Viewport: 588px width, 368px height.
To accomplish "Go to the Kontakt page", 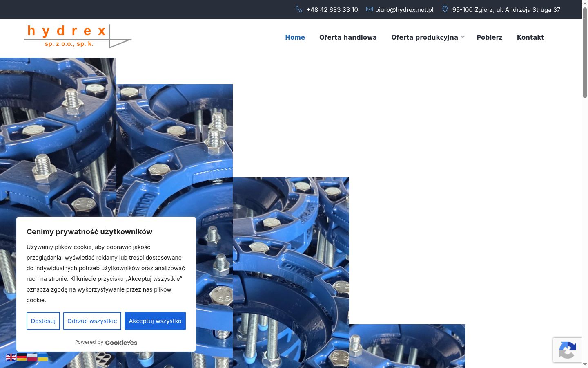I will pos(530,37).
